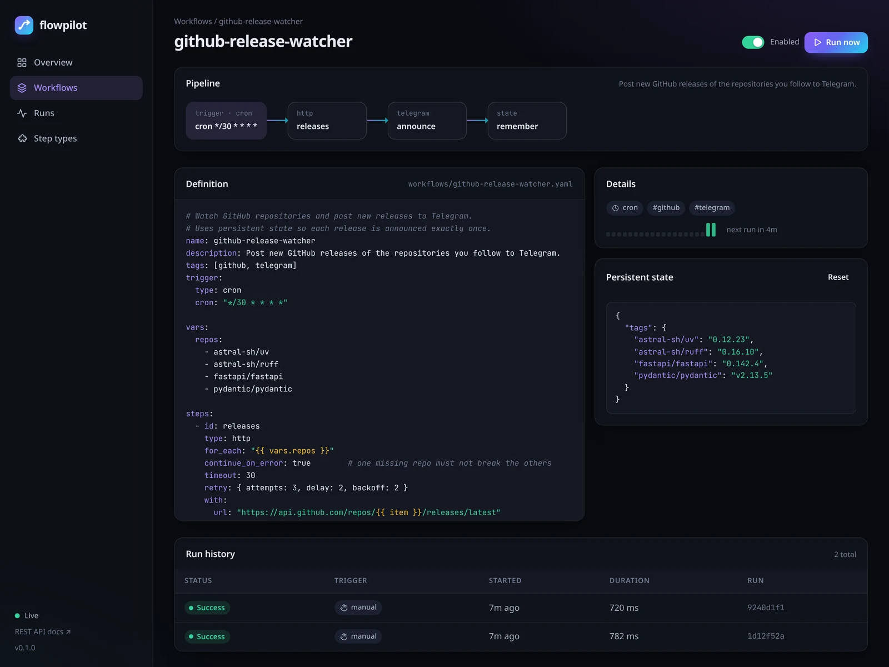Click the #telegram tag chip
The width and height of the screenshot is (889, 667).
712,208
